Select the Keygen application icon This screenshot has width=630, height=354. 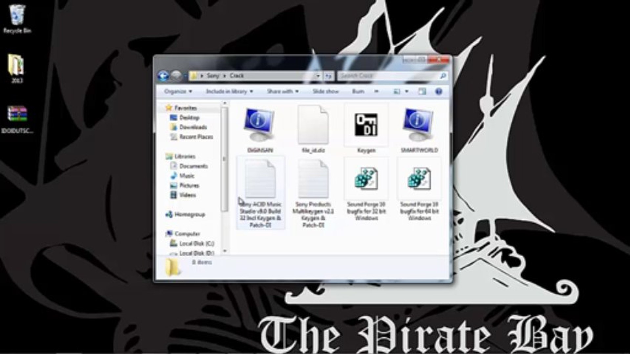point(366,129)
